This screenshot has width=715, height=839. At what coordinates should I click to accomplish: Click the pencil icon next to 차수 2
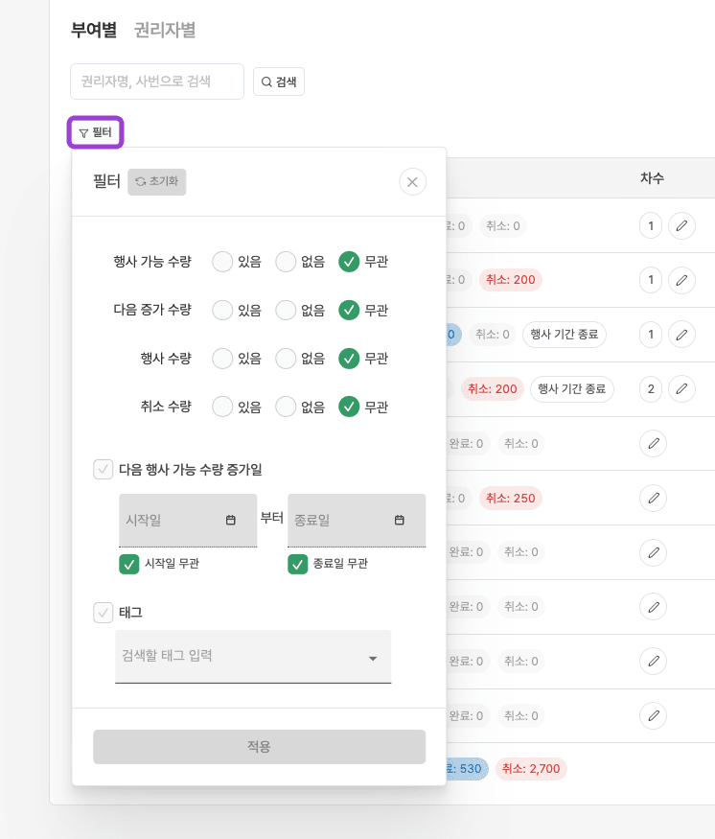[x=681, y=389]
